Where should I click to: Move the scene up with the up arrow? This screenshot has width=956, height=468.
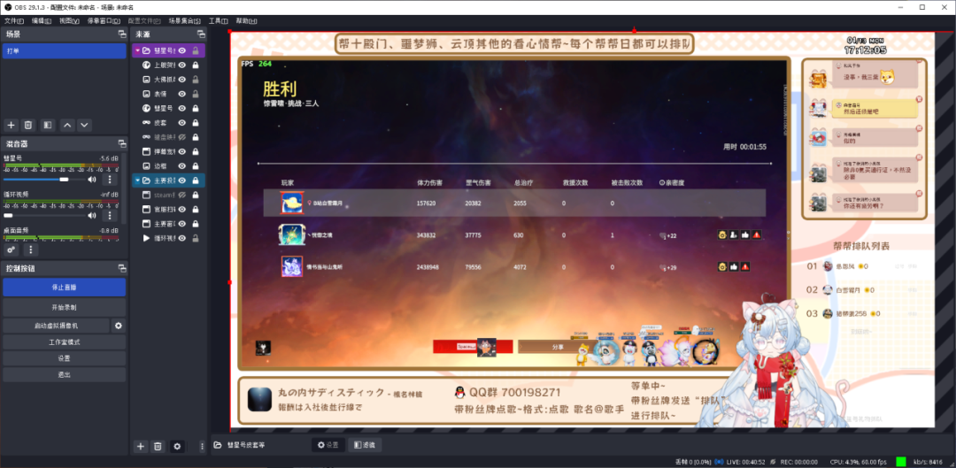coord(67,125)
